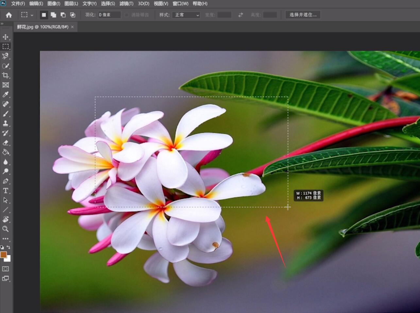Select the Lasso tool
This screenshot has width=420, height=313.
coord(6,56)
